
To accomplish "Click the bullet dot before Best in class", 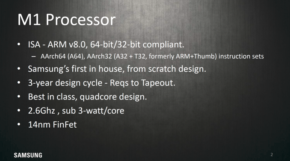I will coord(19,97).
